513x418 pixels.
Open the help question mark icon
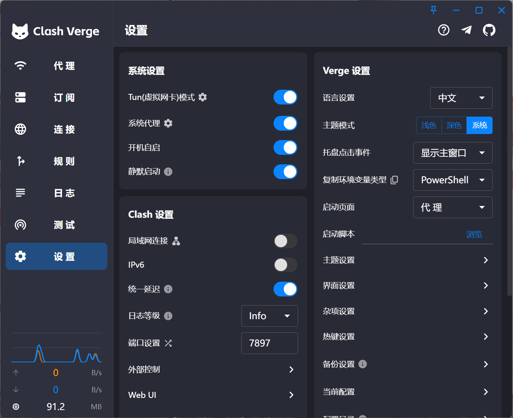point(444,30)
